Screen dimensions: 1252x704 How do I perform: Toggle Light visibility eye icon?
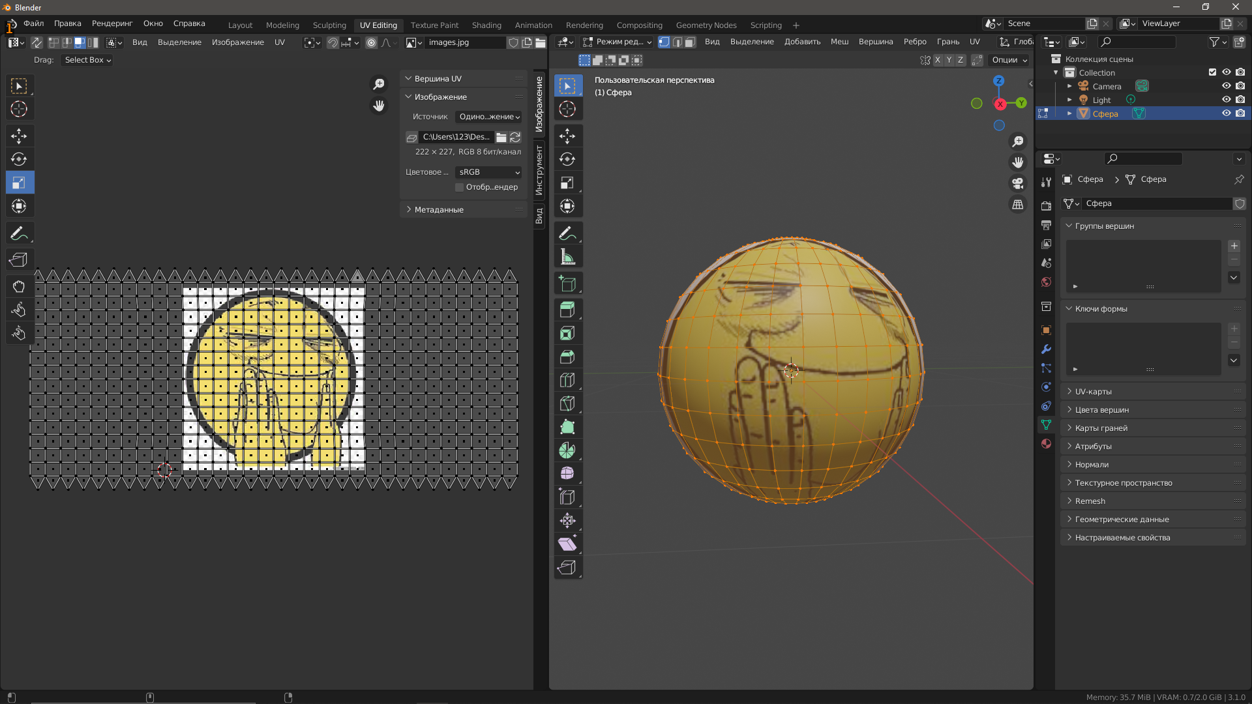click(x=1226, y=100)
